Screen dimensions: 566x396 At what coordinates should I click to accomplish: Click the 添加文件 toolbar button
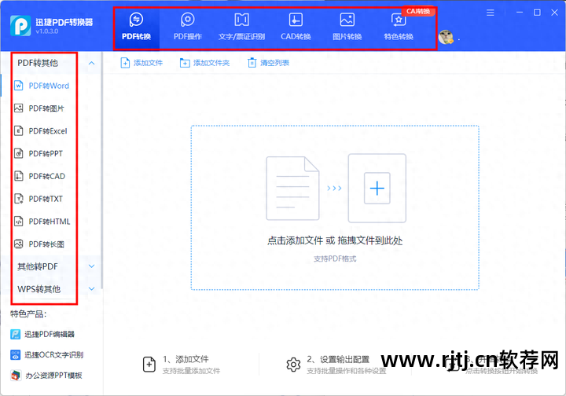[141, 63]
